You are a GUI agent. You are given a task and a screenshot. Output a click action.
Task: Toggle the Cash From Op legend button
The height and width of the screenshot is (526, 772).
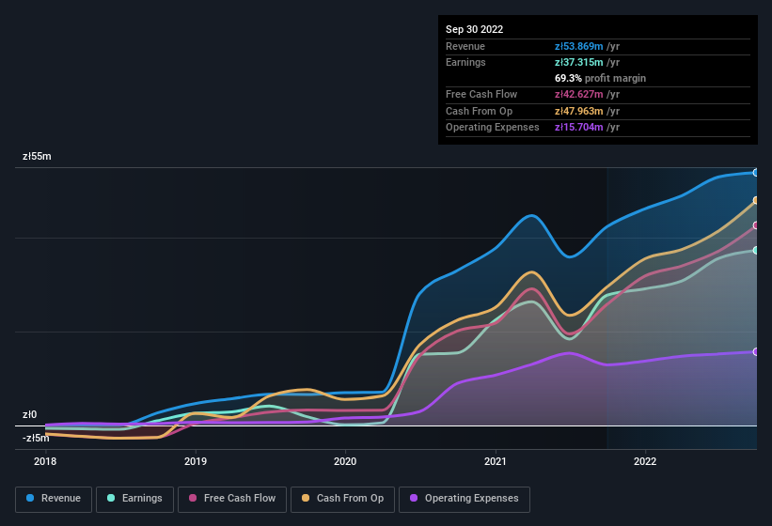[x=342, y=499]
